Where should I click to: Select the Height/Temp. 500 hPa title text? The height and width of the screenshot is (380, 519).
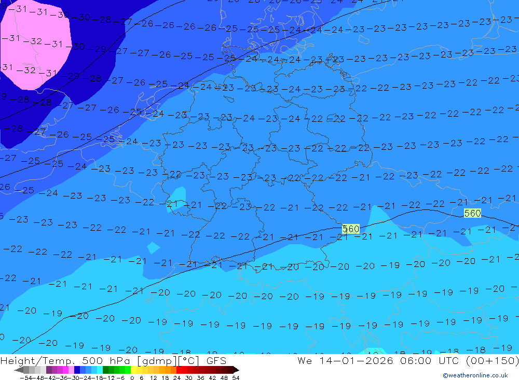pyautogui.click(x=65, y=360)
